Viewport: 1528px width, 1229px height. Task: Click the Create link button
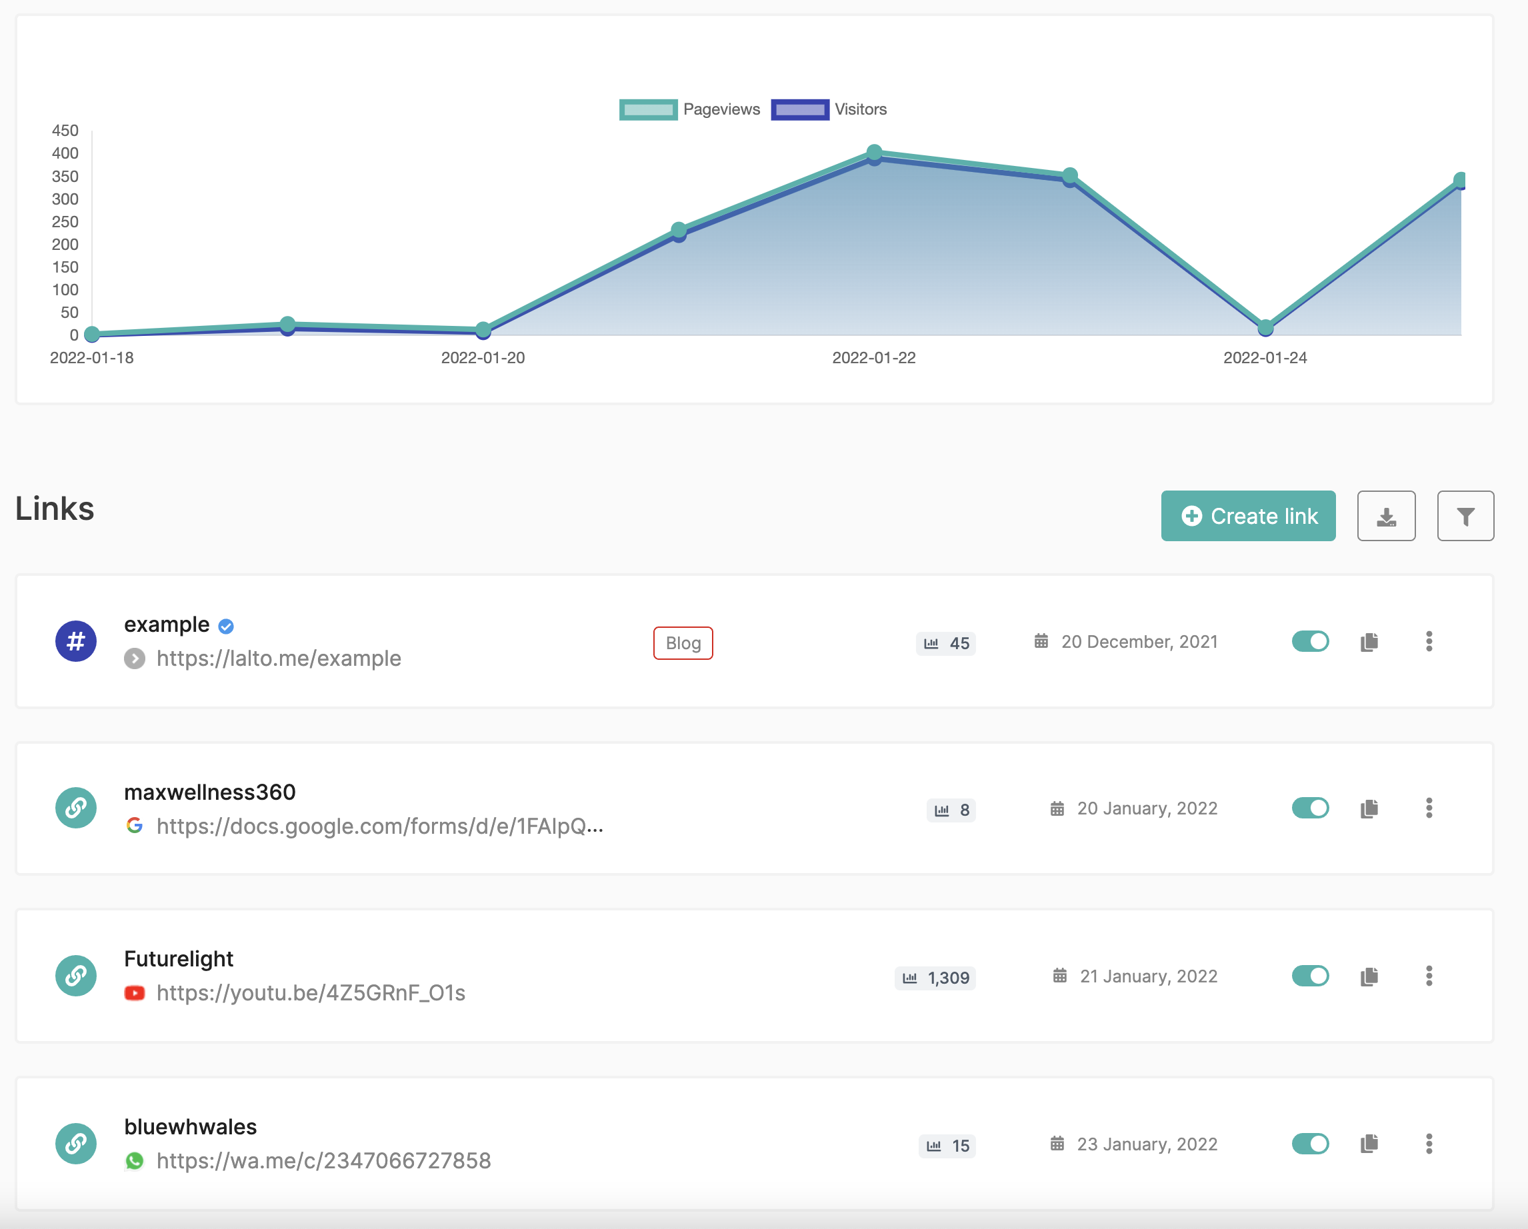[x=1248, y=516]
